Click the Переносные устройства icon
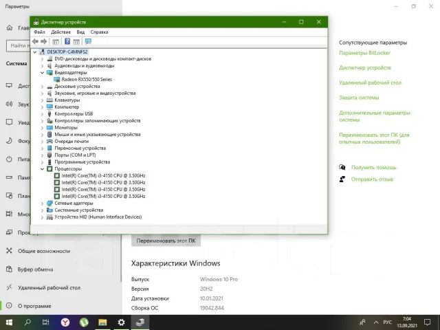 pos(49,148)
